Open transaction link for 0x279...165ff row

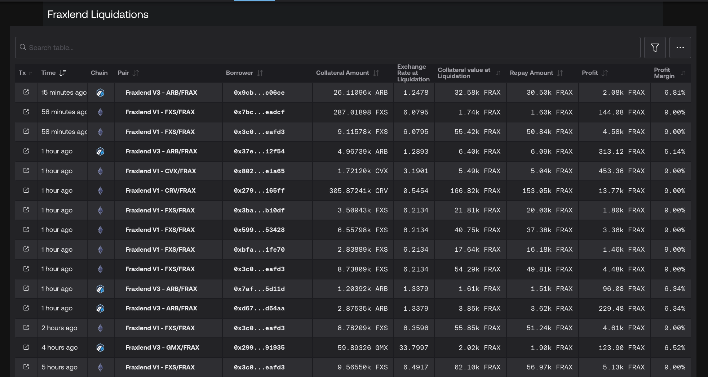tap(26, 190)
